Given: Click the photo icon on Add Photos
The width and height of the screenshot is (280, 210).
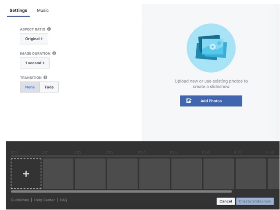Looking at the screenshot, I should [189, 101].
